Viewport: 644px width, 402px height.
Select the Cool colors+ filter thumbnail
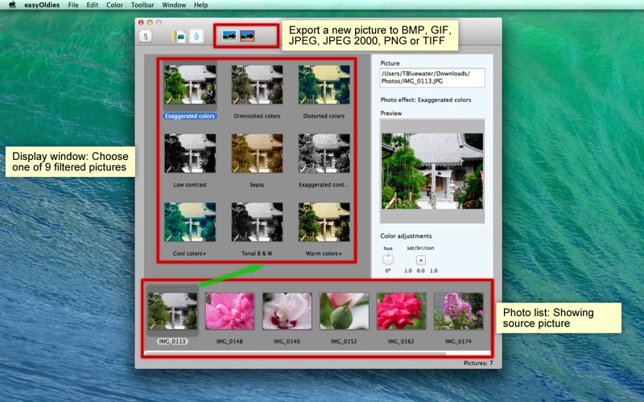pos(190,222)
